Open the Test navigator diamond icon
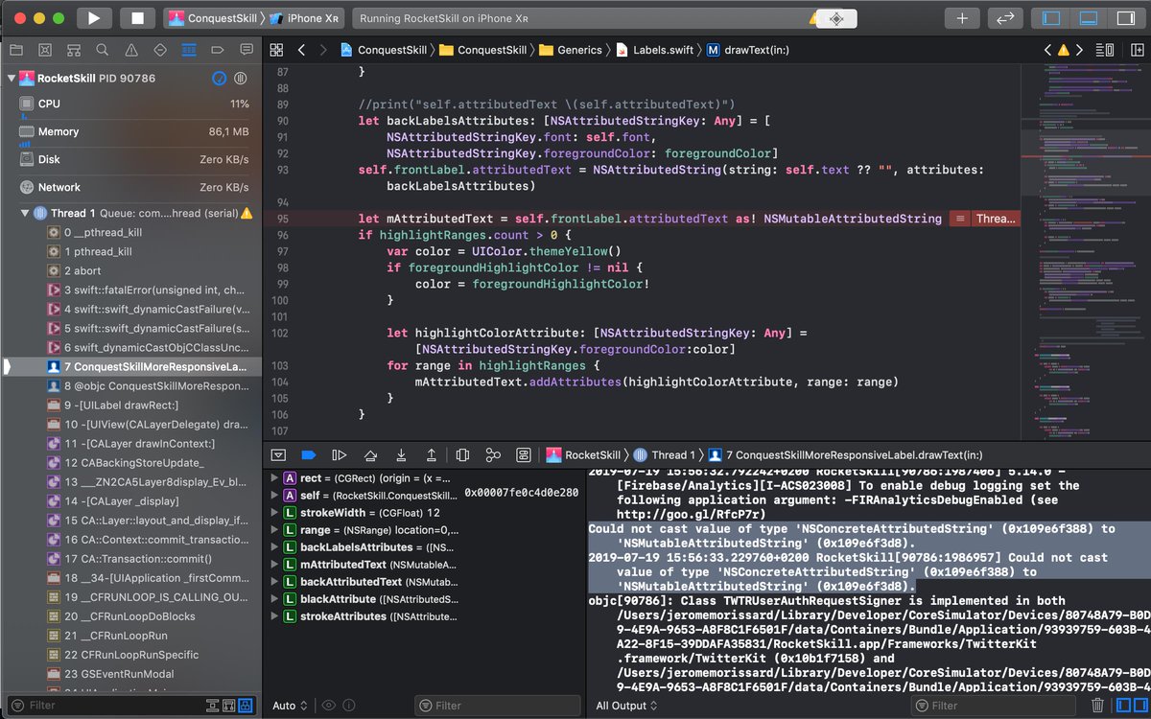Image resolution: width=1151 pixels, height=719 pixels. click(159, 49)
